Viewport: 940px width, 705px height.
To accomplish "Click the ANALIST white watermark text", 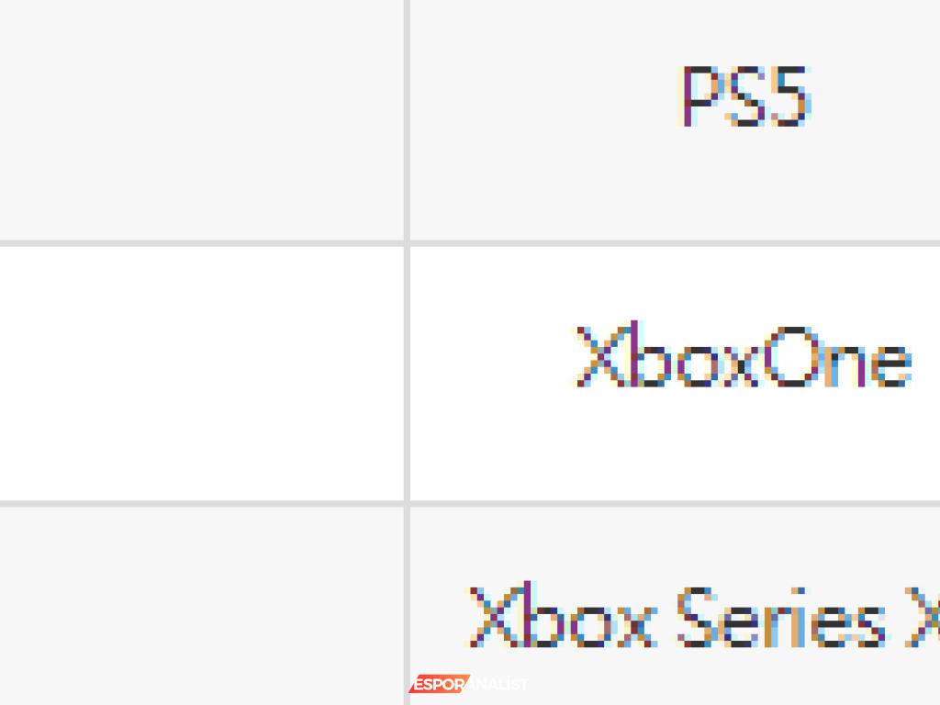I will (498, 684).
